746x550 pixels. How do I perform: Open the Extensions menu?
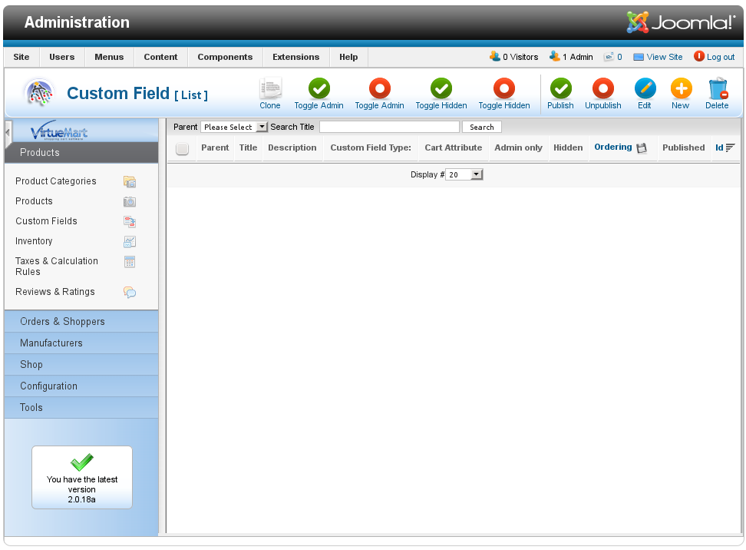(295, 57)
